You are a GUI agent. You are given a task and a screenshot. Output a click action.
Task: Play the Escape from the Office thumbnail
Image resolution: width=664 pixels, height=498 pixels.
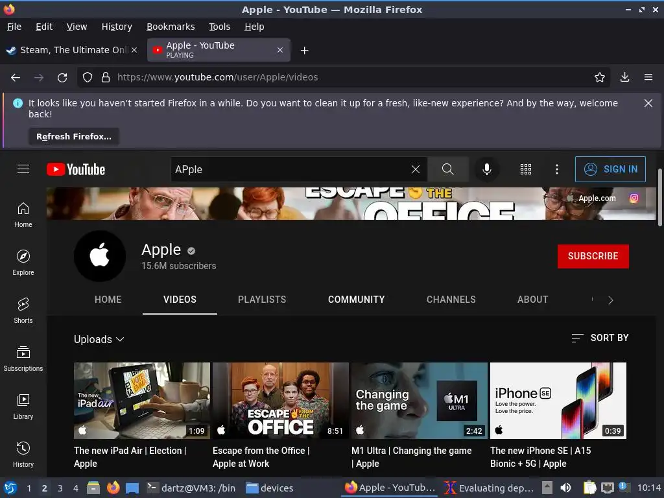tap(280, 401)
